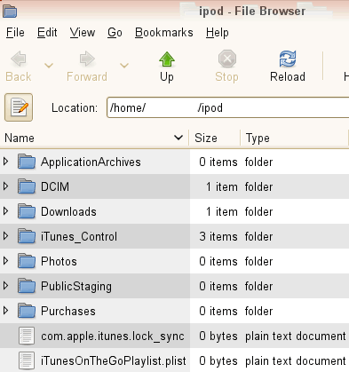Select the Photos folder name
The width and height of the screenshot is (349, 372).
coord(59,261)
